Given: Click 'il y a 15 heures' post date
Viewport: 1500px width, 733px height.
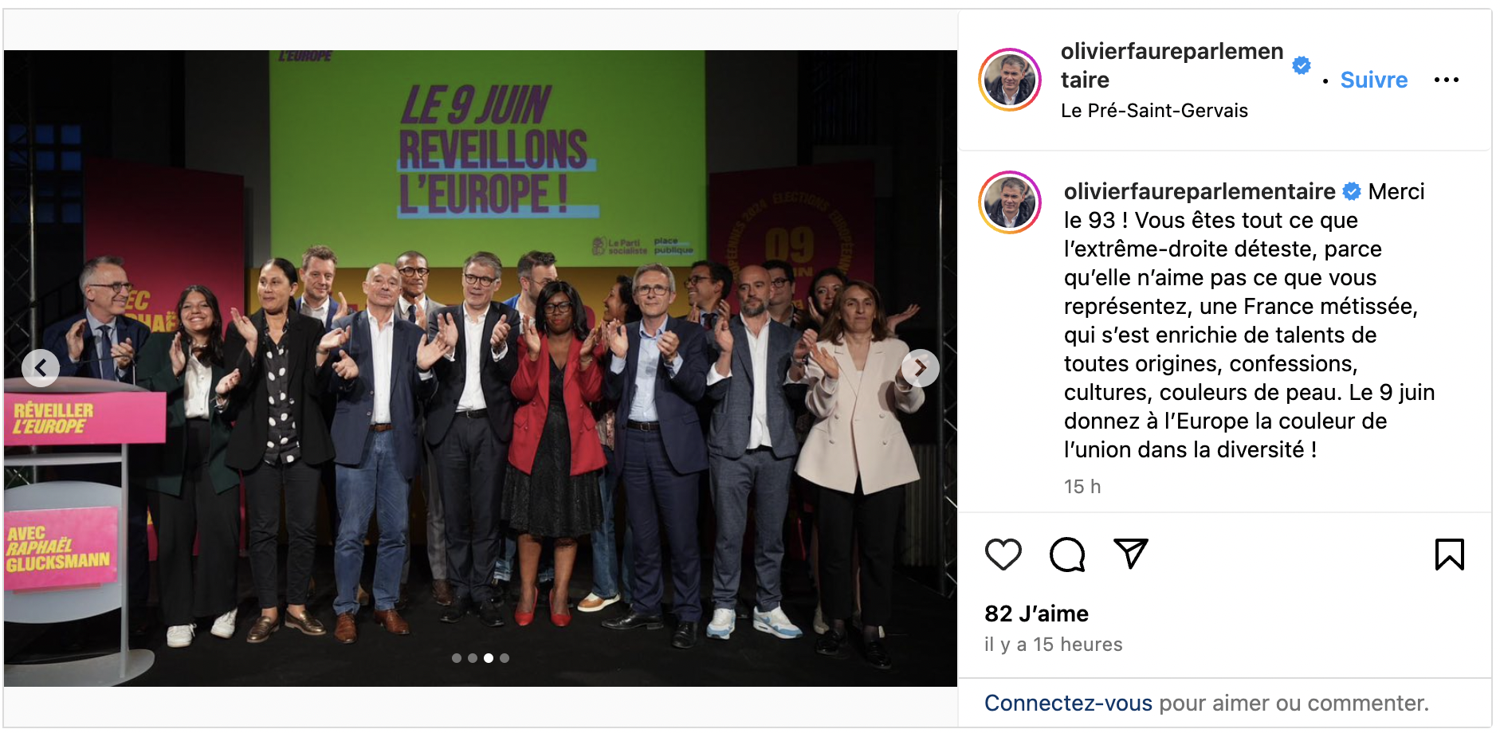Looking at the screenshot, I should coord(1053,645).
